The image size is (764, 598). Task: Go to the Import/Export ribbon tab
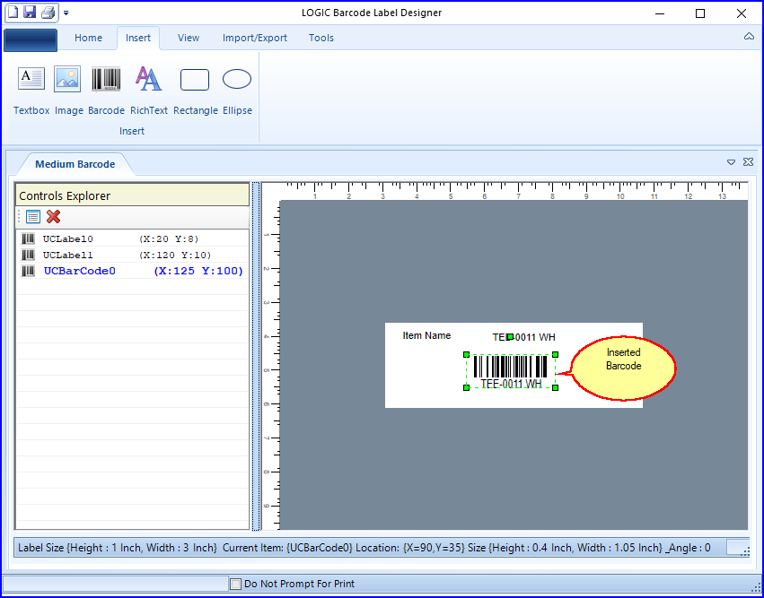click(255, 38)
